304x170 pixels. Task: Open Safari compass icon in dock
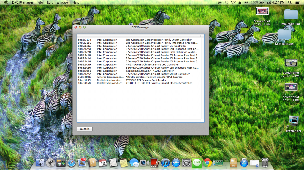71,163
